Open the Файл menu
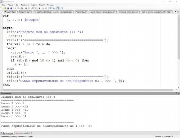The height and width of the screenshot is (138, 180). coord(3,5)
